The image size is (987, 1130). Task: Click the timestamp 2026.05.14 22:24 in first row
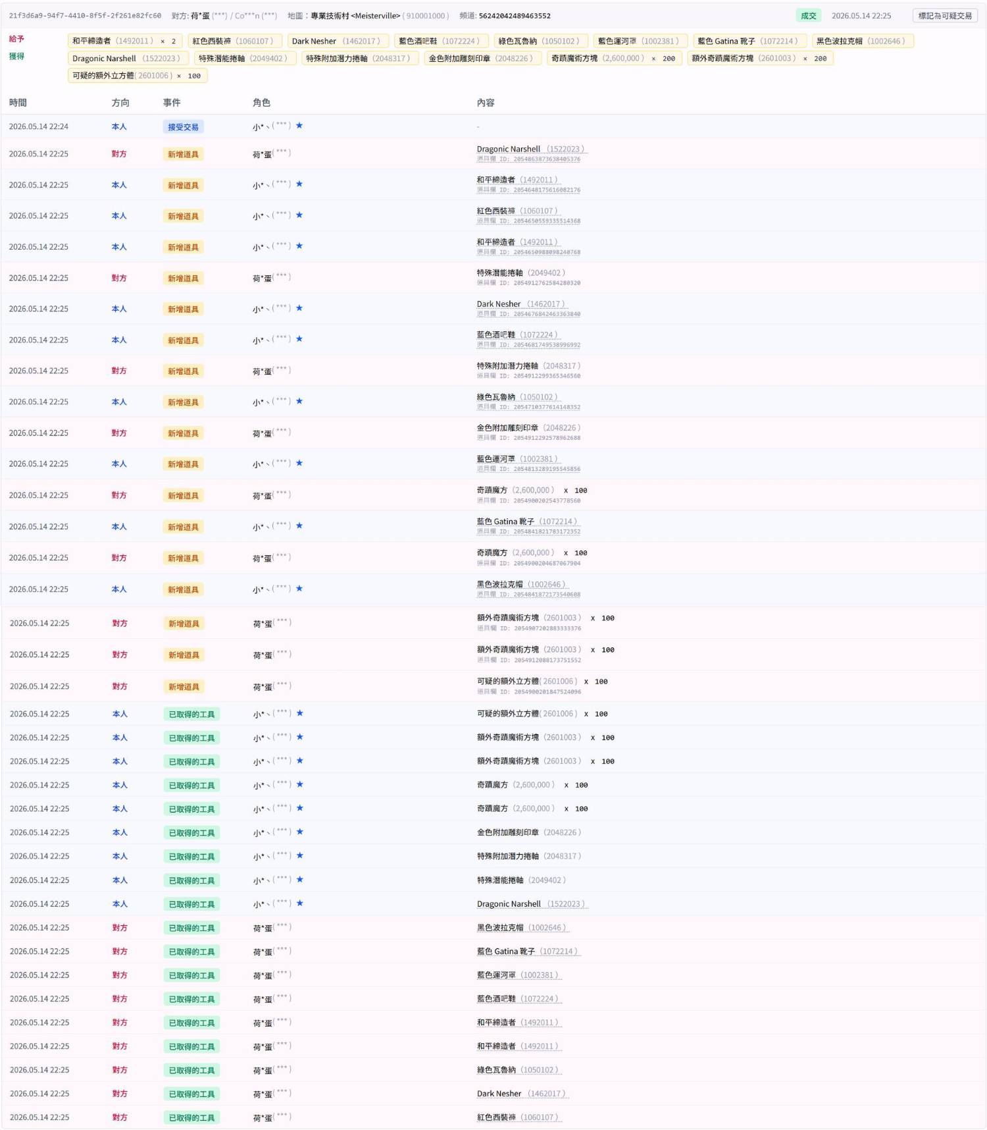tap(39, 126)
